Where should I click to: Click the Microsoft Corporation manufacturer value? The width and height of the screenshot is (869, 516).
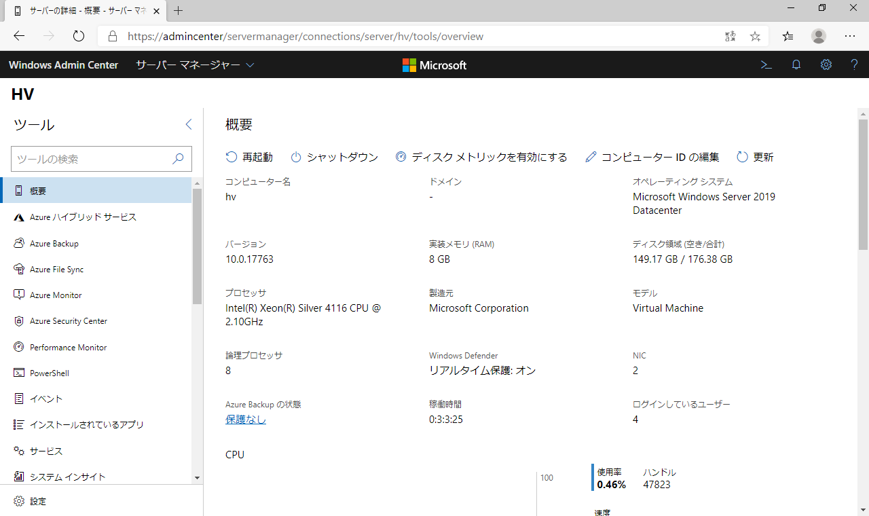pos(479,308)
